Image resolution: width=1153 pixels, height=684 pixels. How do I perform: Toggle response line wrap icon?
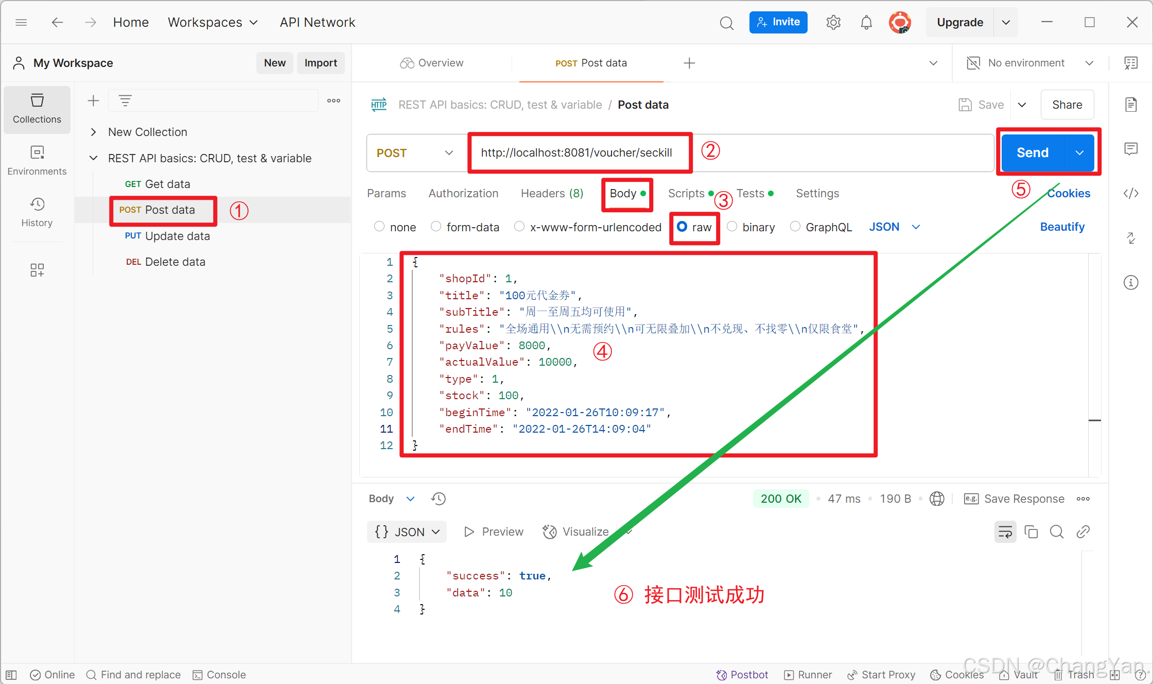coord(1005,532)
